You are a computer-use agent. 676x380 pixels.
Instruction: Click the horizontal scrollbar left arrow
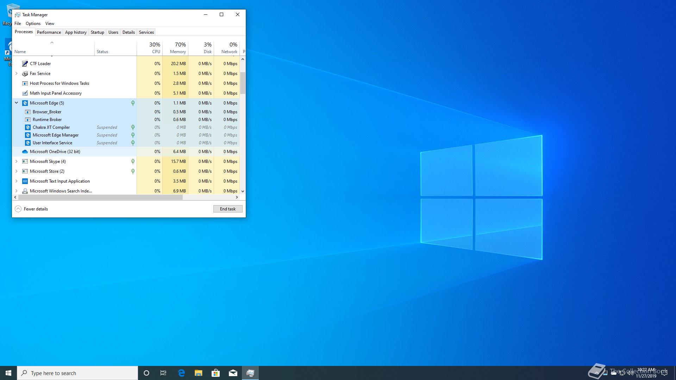coord(15,197)
